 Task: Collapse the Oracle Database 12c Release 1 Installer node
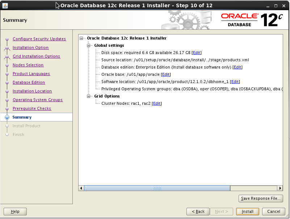click(81, 38)
